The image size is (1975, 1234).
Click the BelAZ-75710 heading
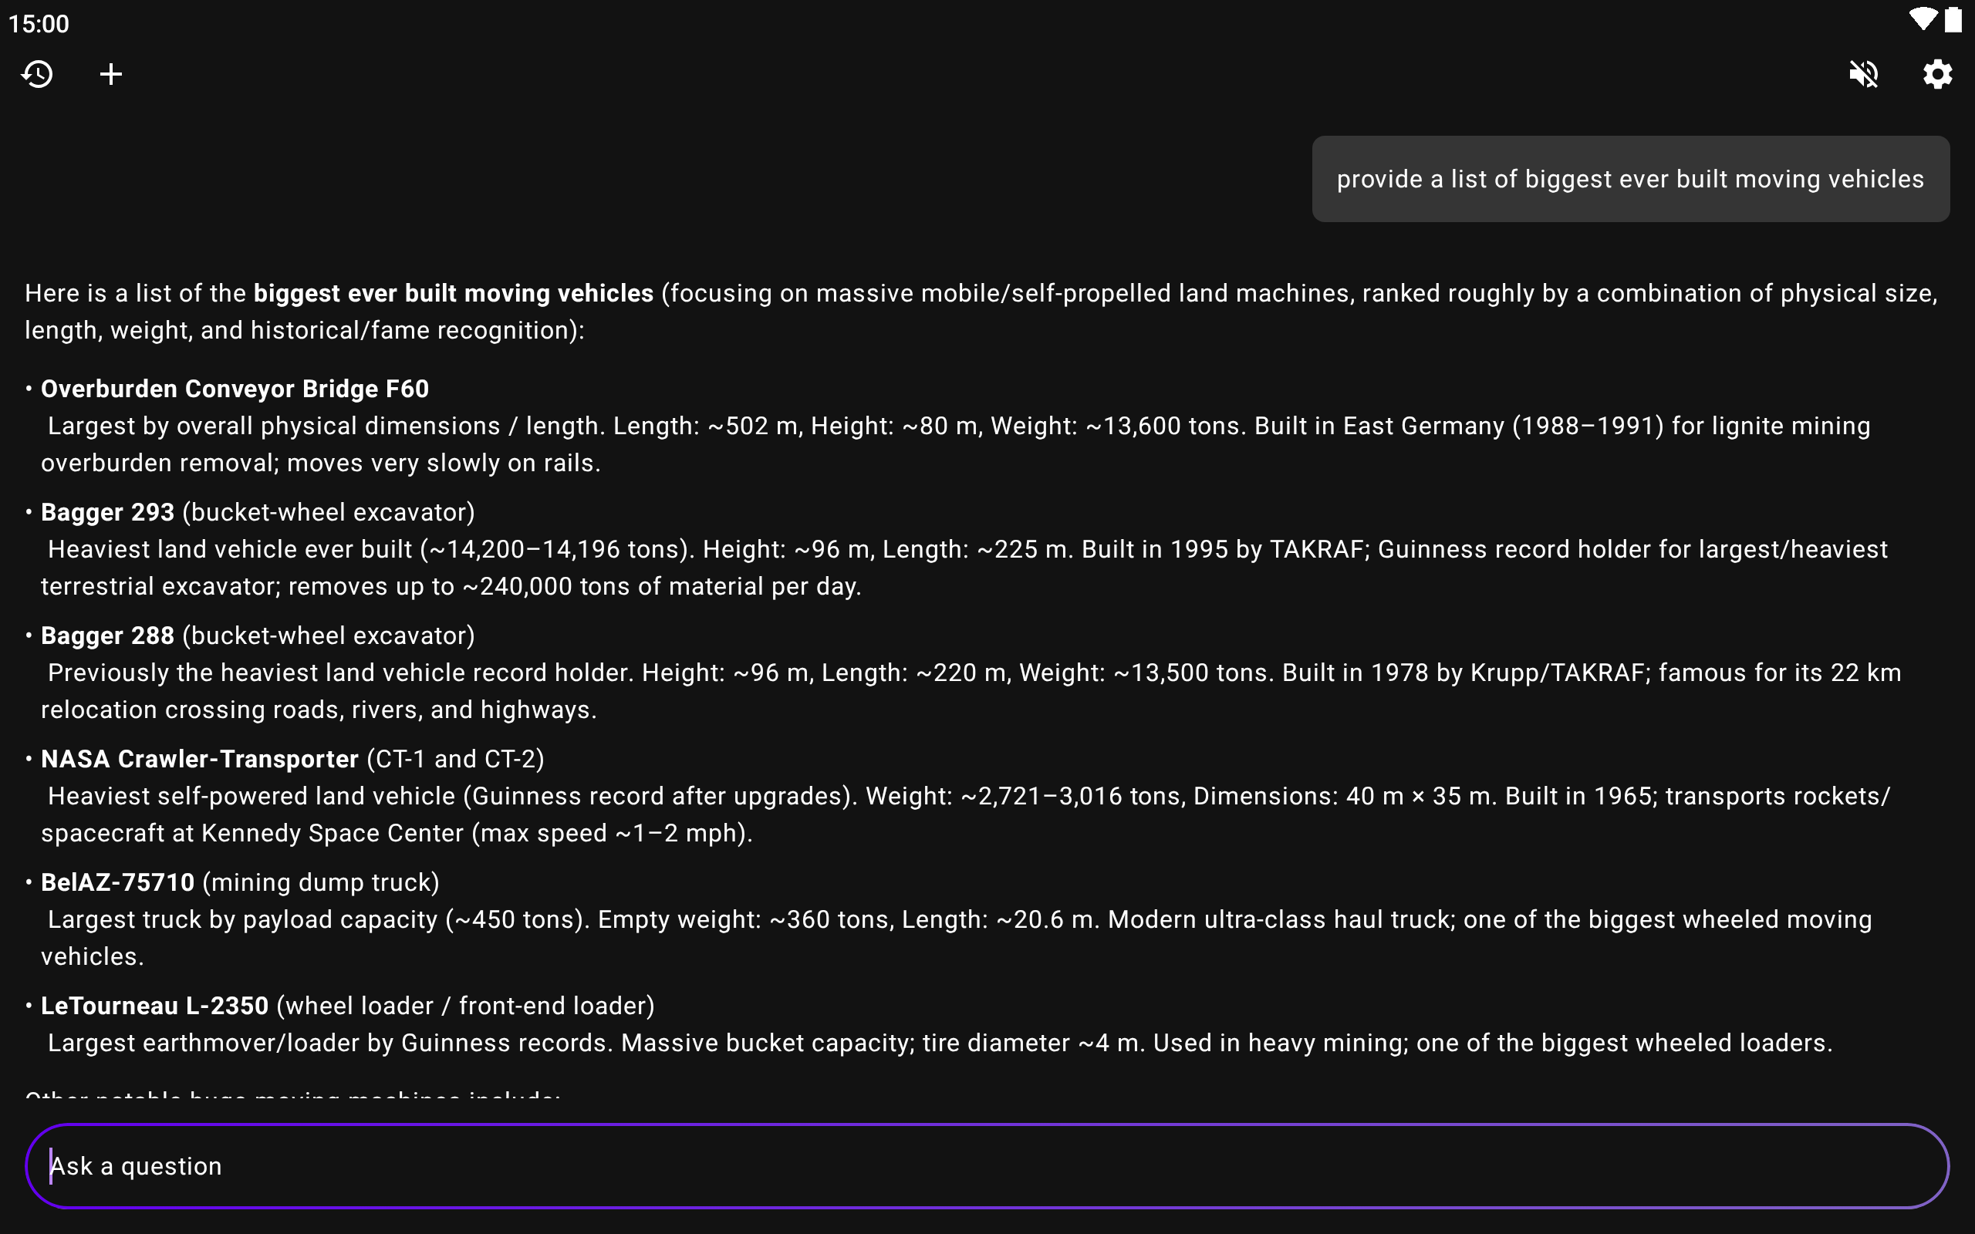(117, 882)
